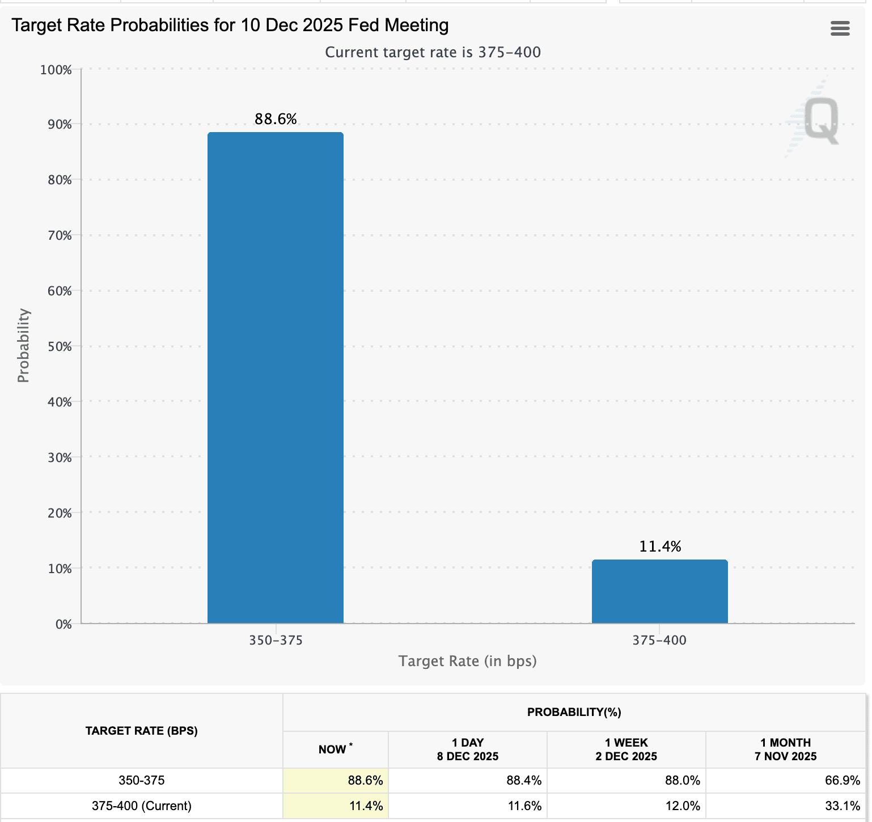Click the 350-375 row label in table
This screenshot has width=872, height=822.
click(x=142, y=781)
